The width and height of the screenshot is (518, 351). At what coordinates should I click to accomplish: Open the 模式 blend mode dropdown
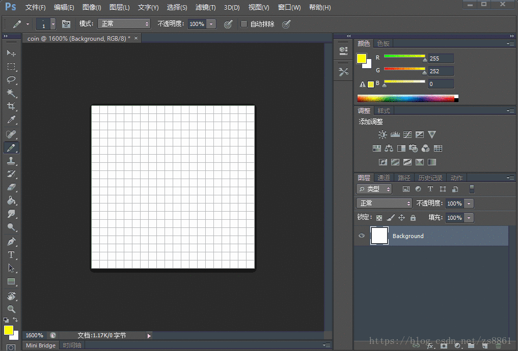pos(124,24)
